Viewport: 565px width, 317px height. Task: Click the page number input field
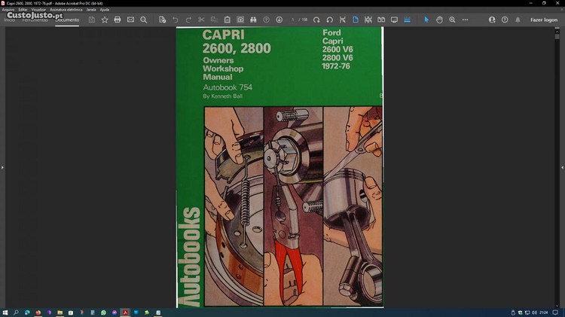point(294,20)
